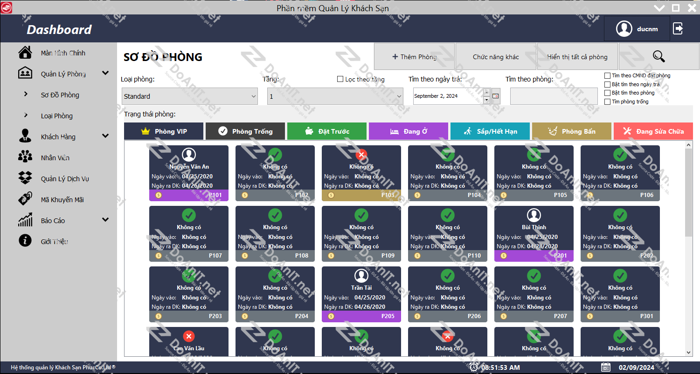Click the Quản Lý Dịch Vụ boxes icon

coord(25,178)
